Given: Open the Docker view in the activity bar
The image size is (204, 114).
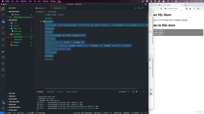Looking at the screenshot, I should 3,51.
